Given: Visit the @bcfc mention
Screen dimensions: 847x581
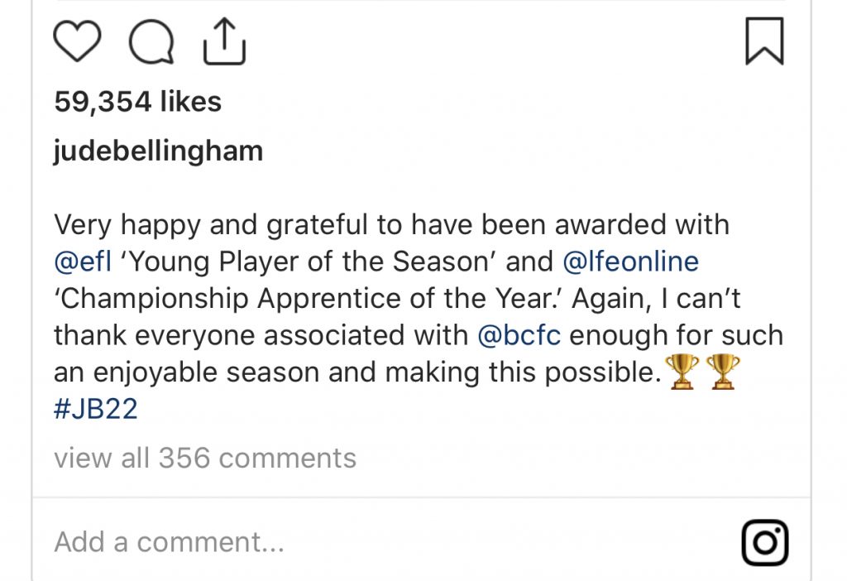Looking at the screenshot, I should (x=519, y=335).
